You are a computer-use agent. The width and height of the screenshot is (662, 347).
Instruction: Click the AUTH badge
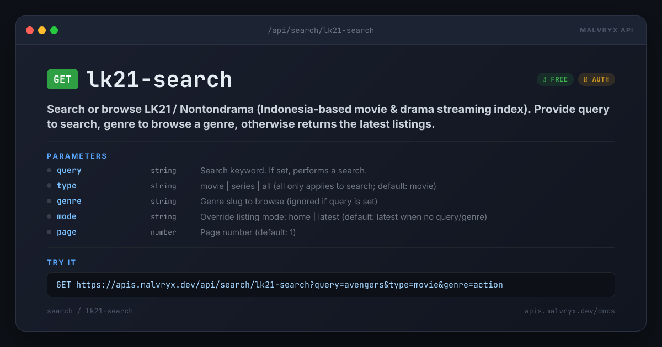pos(596,79)
